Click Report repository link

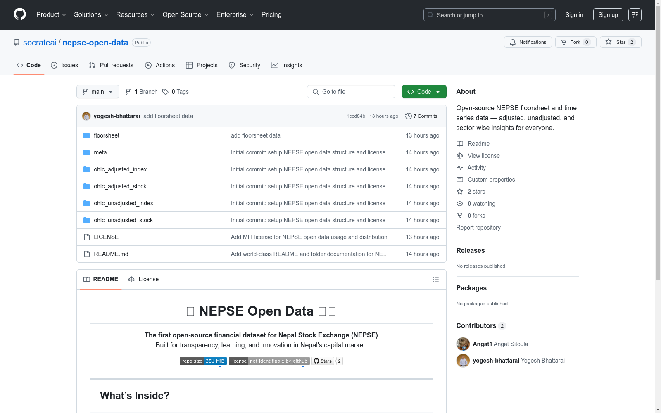pyautogui.click(x=478, y=228)
